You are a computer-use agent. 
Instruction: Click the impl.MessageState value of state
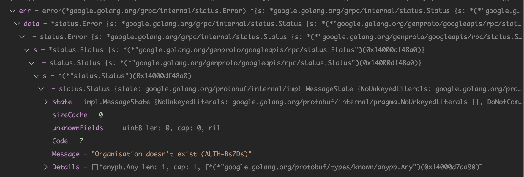point(303,102)
